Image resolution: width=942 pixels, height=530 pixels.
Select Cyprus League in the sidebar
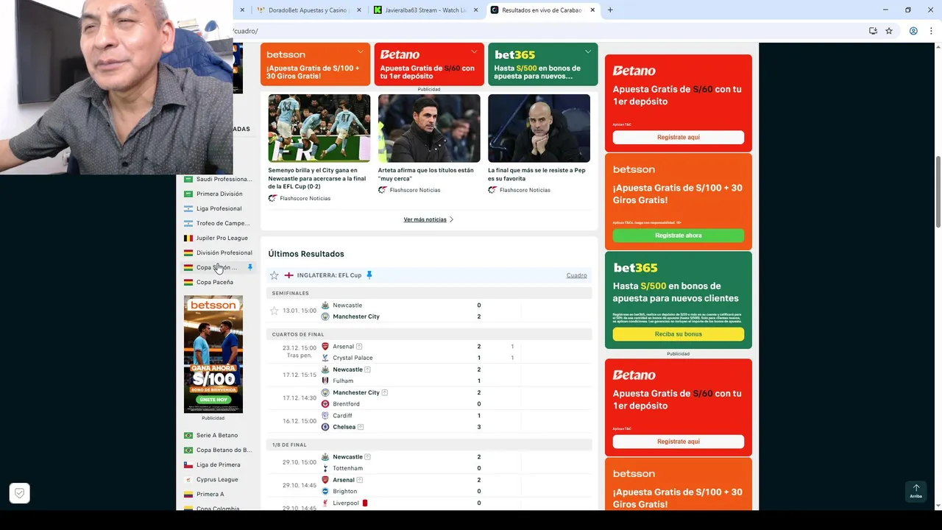point(216,479)
